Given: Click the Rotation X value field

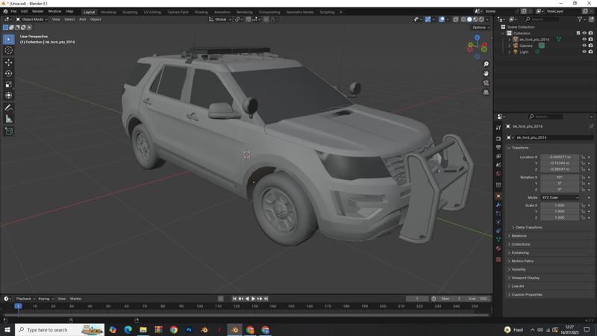Looking at the screenshot, I should 560,178.
